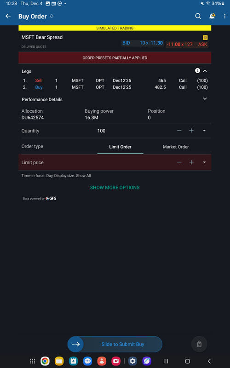The width and height of the screenshot is (230, 368).
Task: Open the Messages app in taskbar
Action: point(87,361)
